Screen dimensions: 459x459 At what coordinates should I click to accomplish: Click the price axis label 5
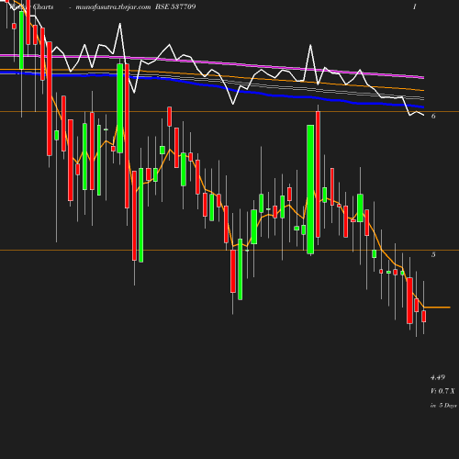[433, 254]
